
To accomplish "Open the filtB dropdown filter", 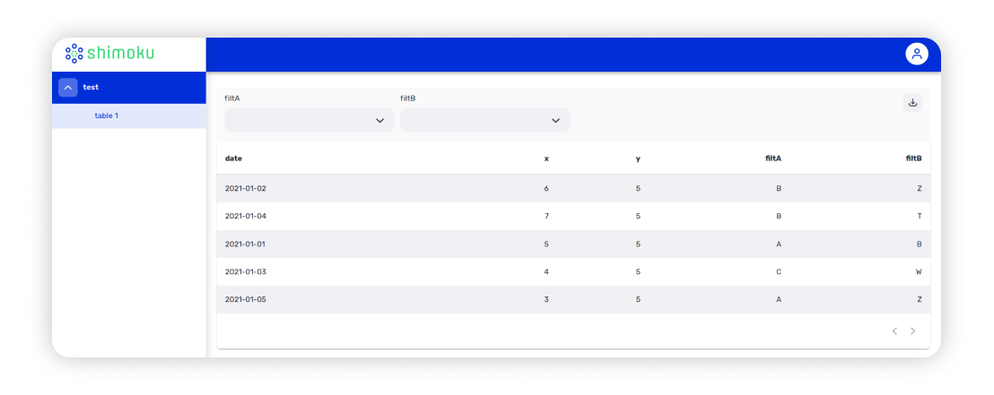I will coord(485,120).
